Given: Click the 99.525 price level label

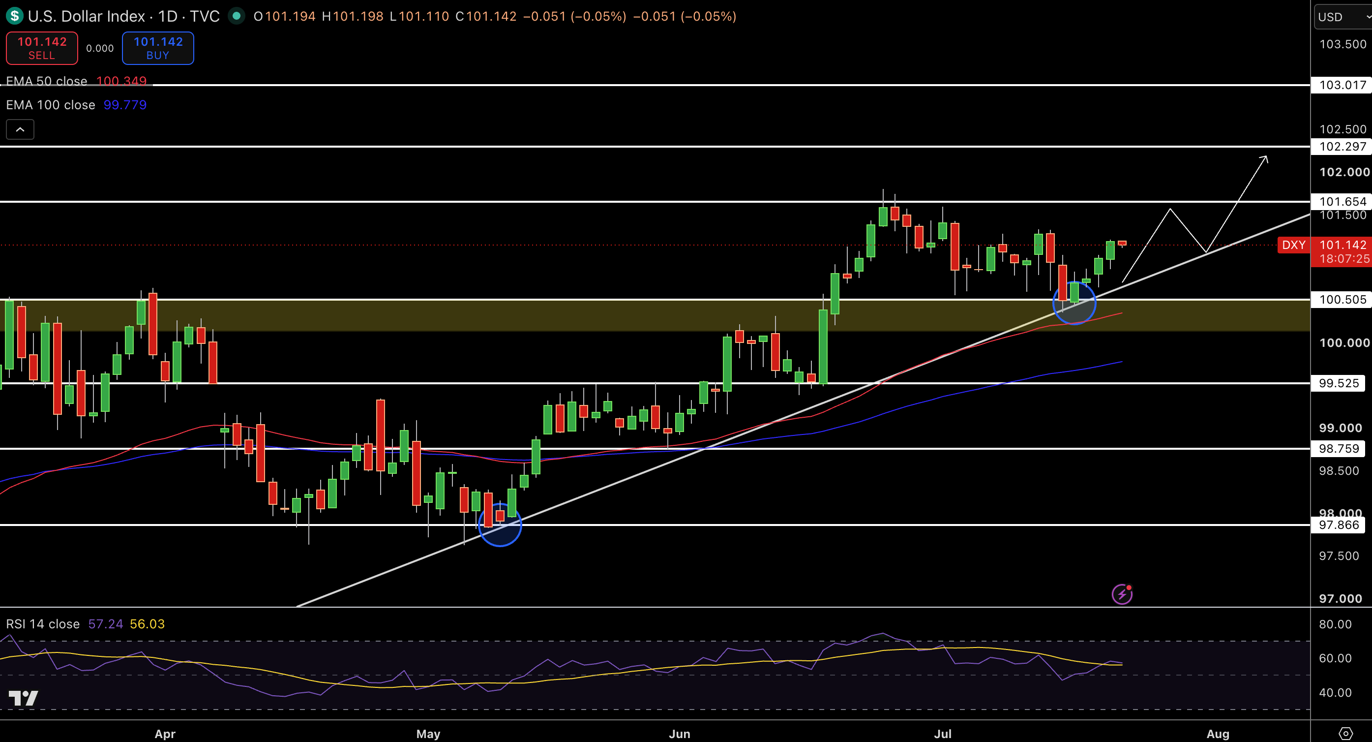Looking at the screenshot, I should pyautogui.click(x=1339, y=383).
